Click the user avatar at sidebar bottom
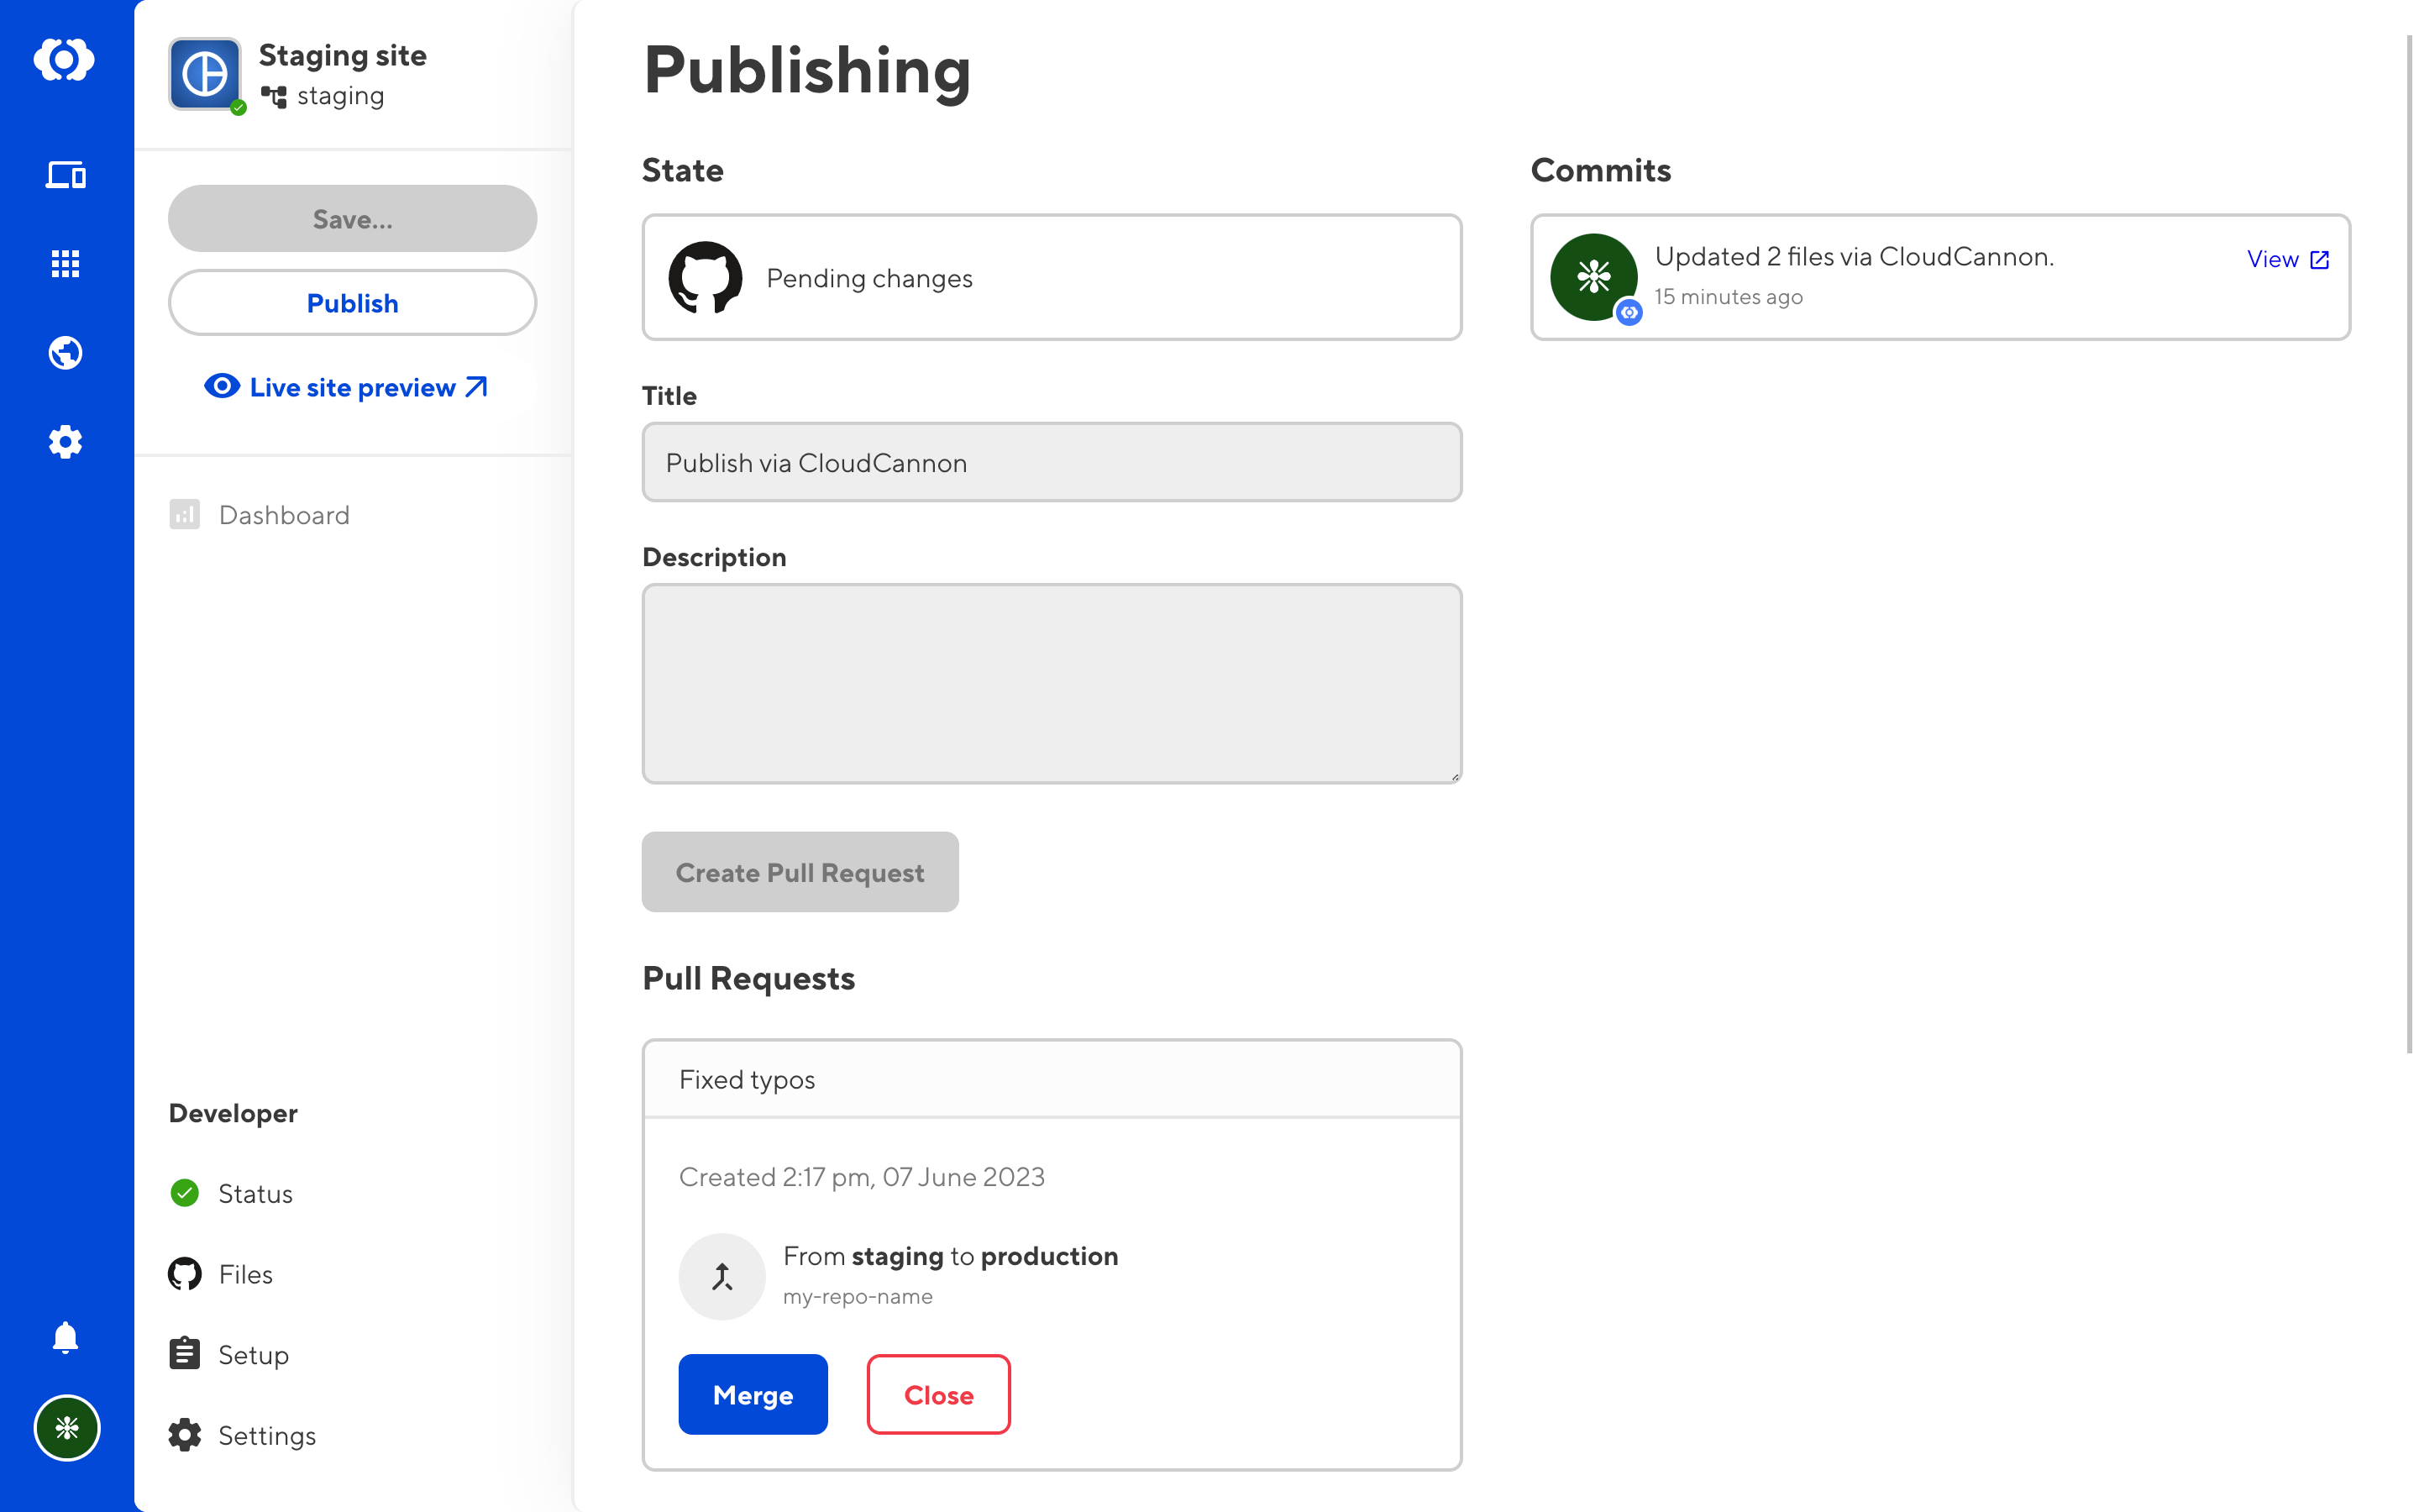 (x=66, y=1428)
